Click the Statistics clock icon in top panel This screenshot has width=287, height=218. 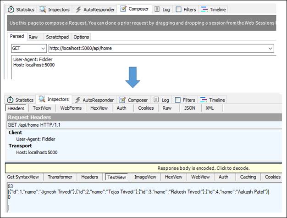(11, 9)
